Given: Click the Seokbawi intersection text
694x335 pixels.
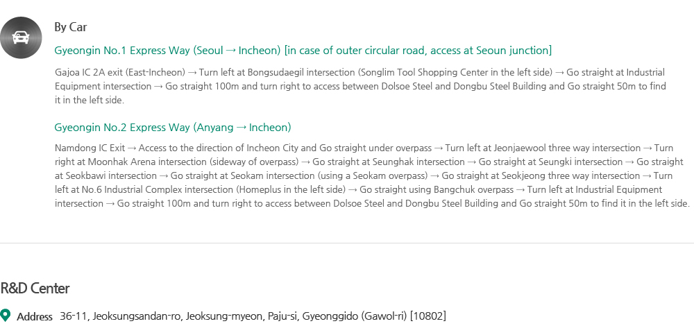Looking at the screenshot, I should (111, 175).
